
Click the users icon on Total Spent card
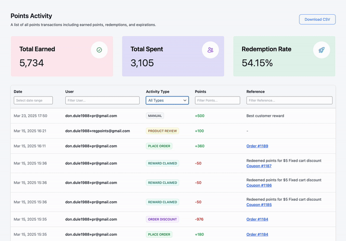click(210, 50)
